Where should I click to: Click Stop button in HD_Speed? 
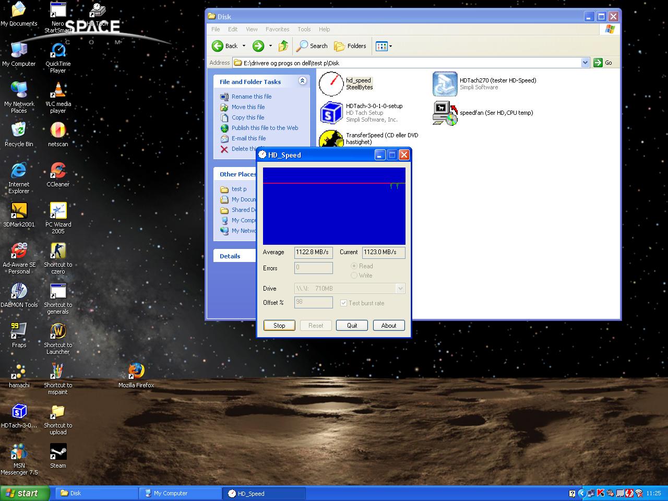click(x=279, y=326)
